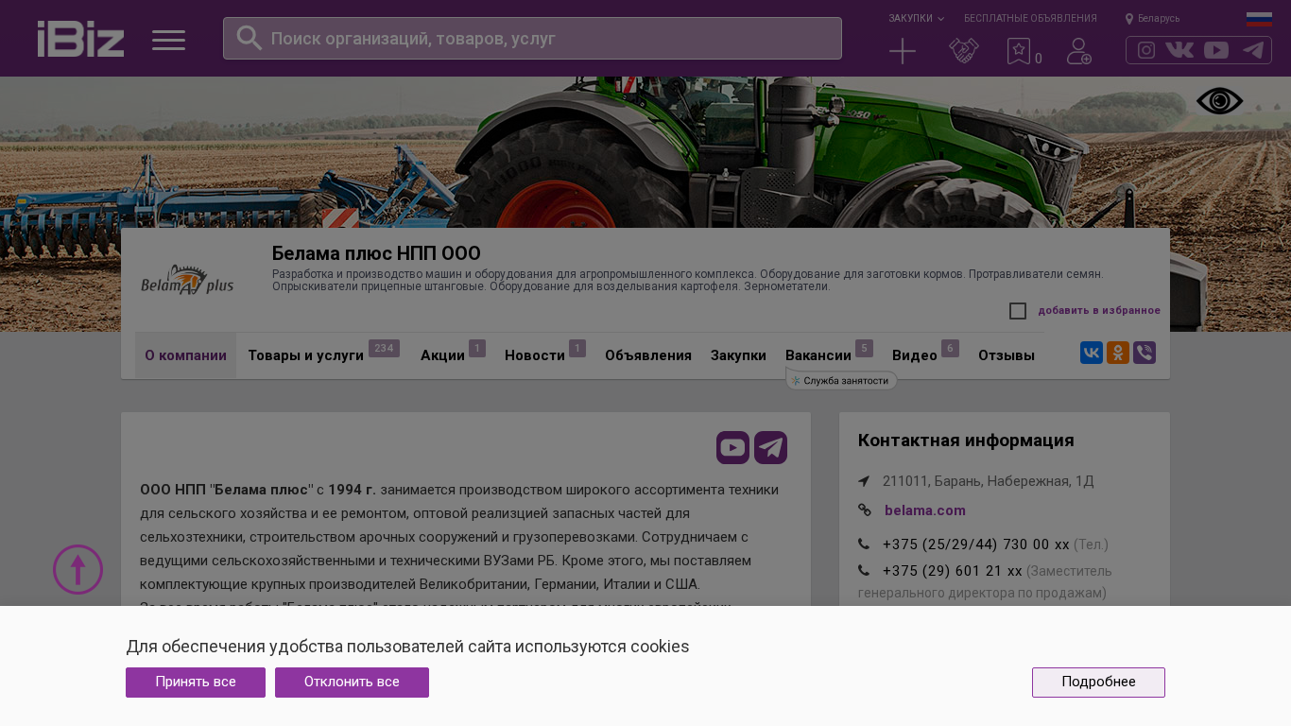The width and height of the screenshot is (1291, 726).
Task: Reject cookies with Отклонить все
Action: click(x=352, y=683)
